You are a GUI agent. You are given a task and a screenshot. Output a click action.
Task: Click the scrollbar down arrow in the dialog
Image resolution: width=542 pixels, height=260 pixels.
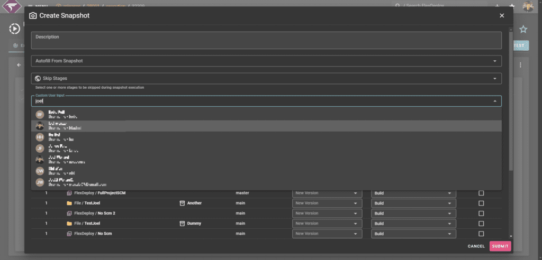(511, 237)
